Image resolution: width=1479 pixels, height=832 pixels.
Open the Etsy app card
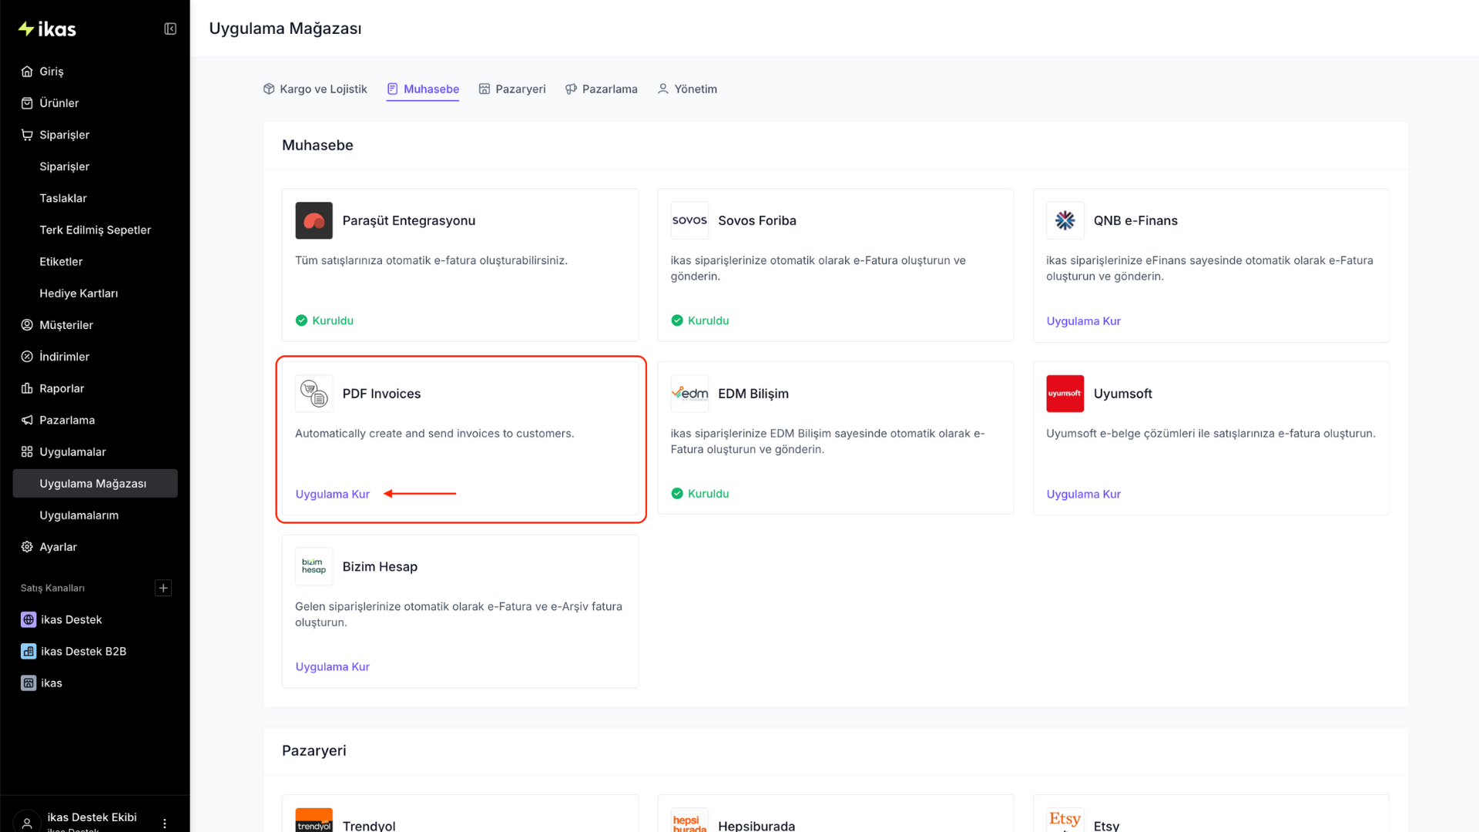click(1211, 814)
